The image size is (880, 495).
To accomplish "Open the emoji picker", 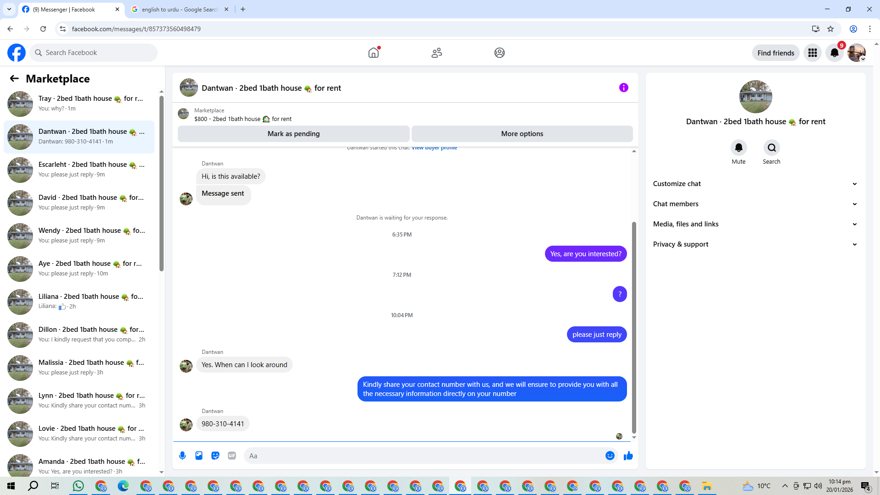I will tap(610, 456).
